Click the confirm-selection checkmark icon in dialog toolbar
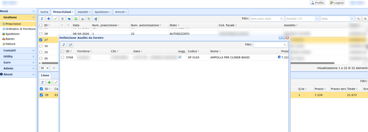368x132 pixels. click(x=70, y=45)
